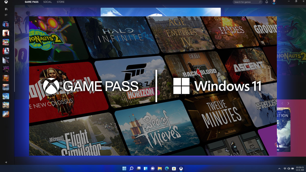306x172 pixels.
Task: Open the My Library icon in sidebar
Action: pyautogui.click(x=6, y=9)
